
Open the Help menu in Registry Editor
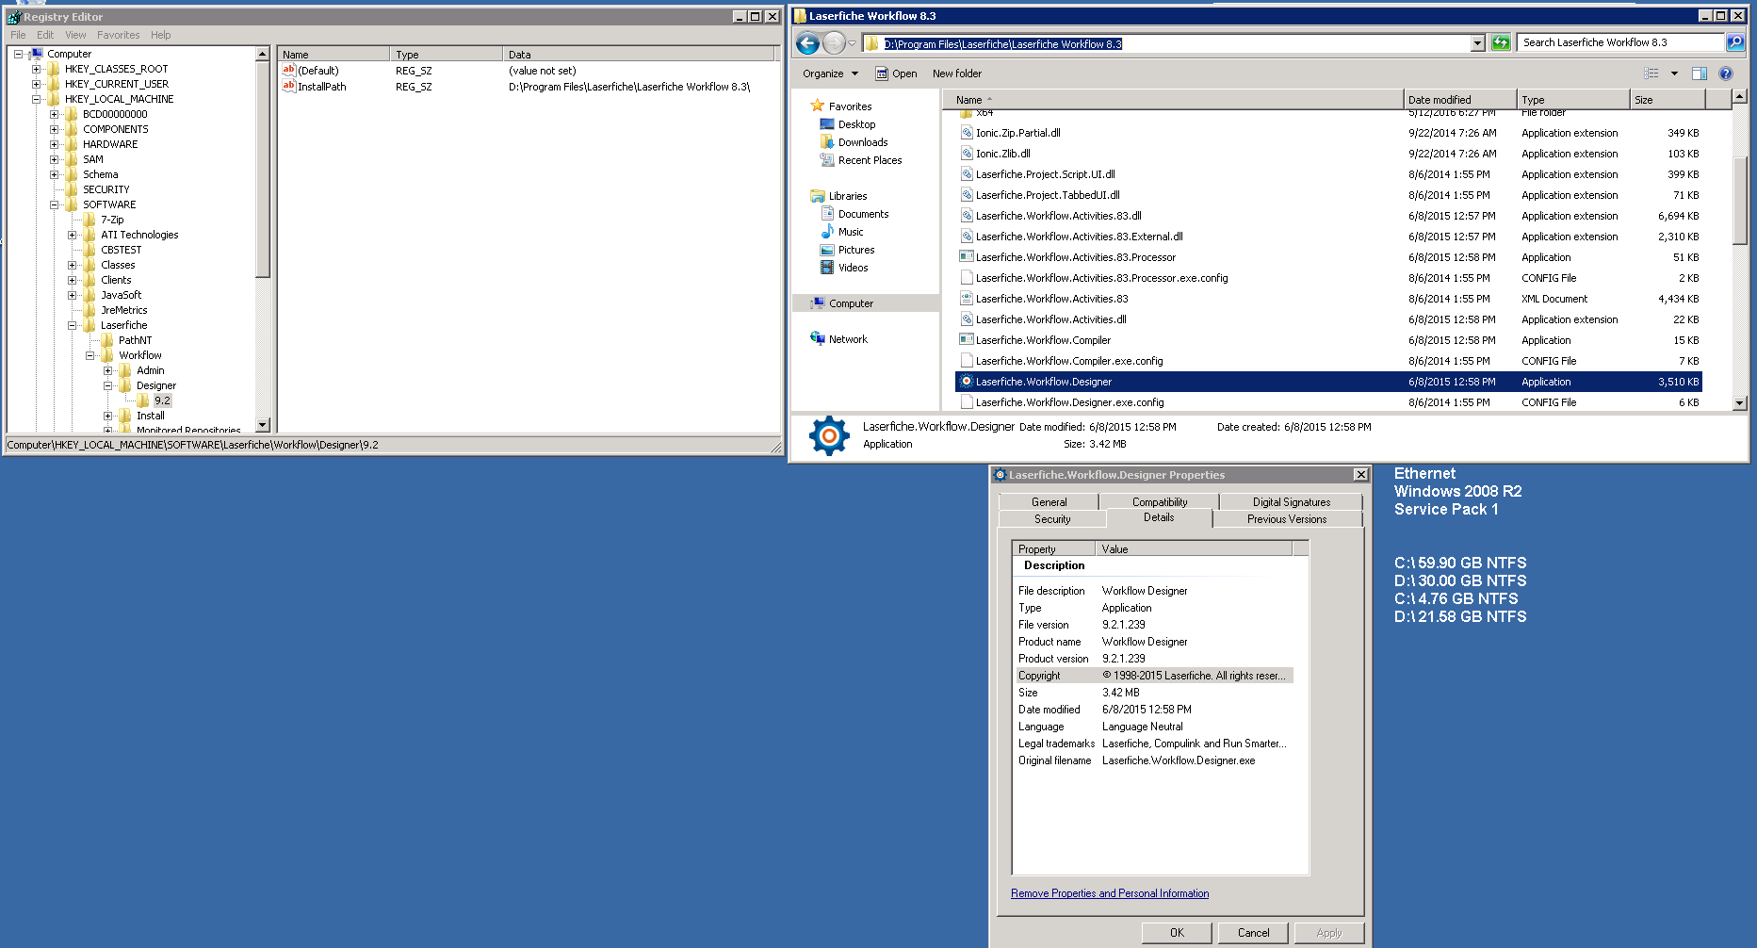[161, 35]
